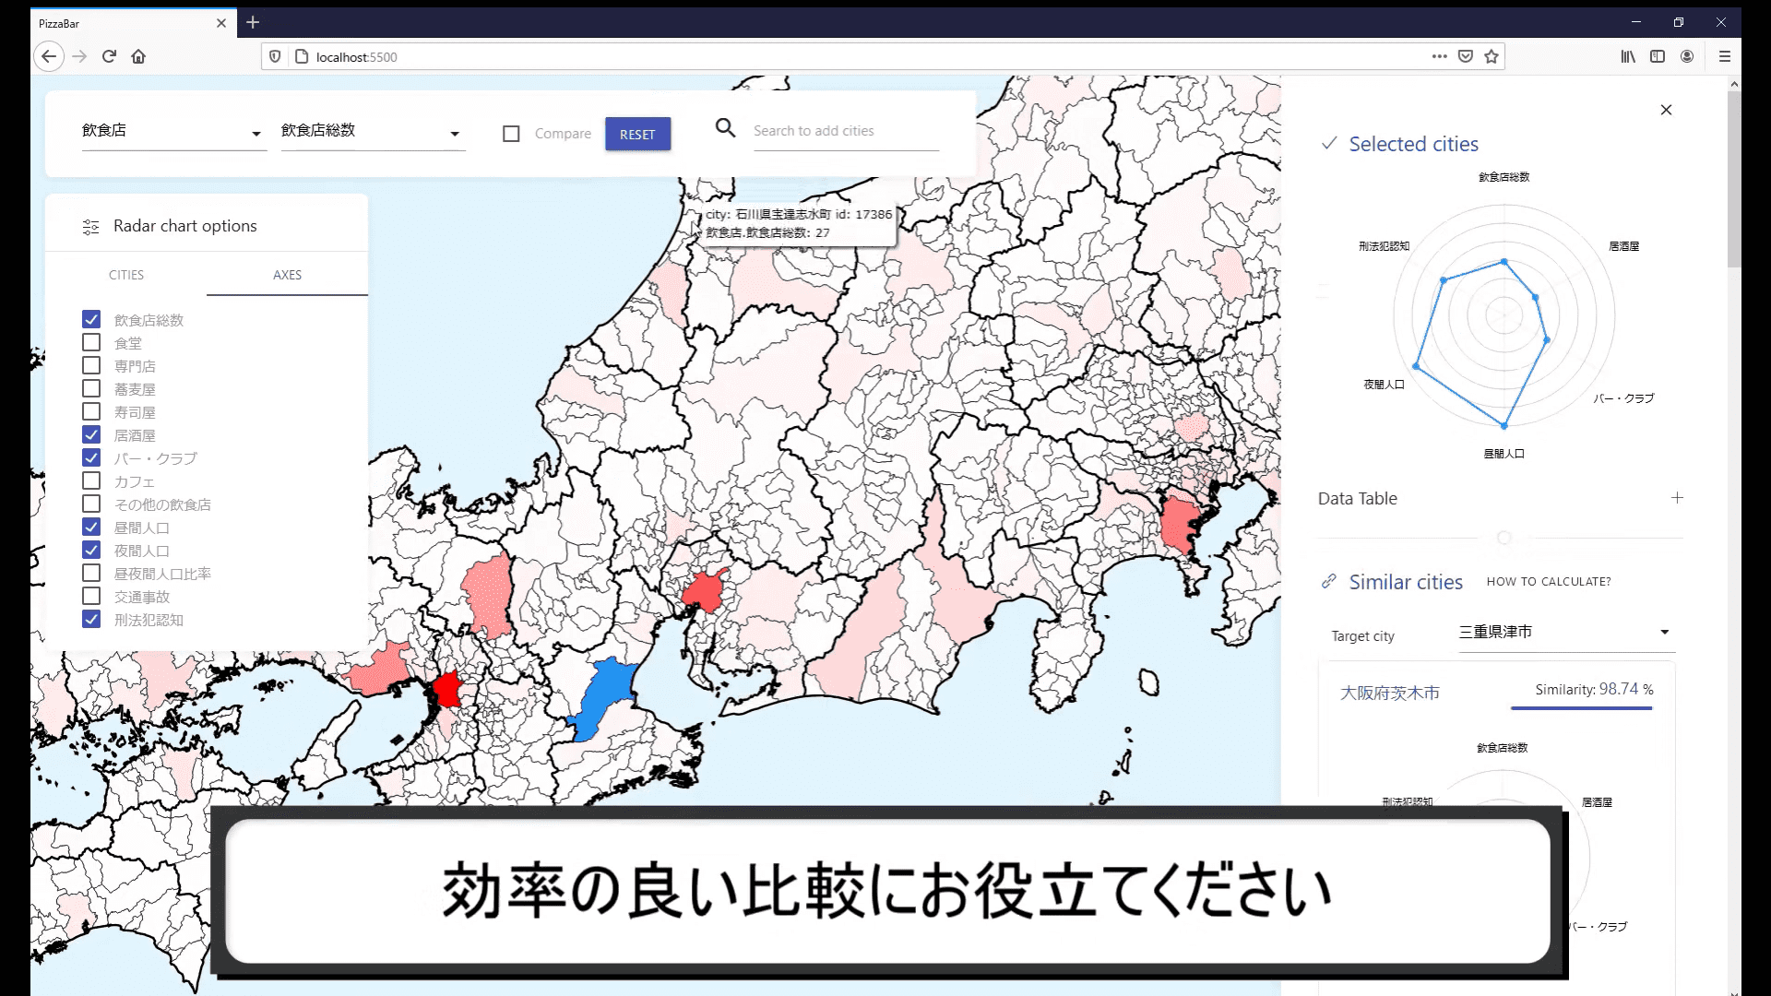Open HOW TO CALCULATE? link
The width and height of the screenshot is (1771, 996).
[x=1549, y=582]
